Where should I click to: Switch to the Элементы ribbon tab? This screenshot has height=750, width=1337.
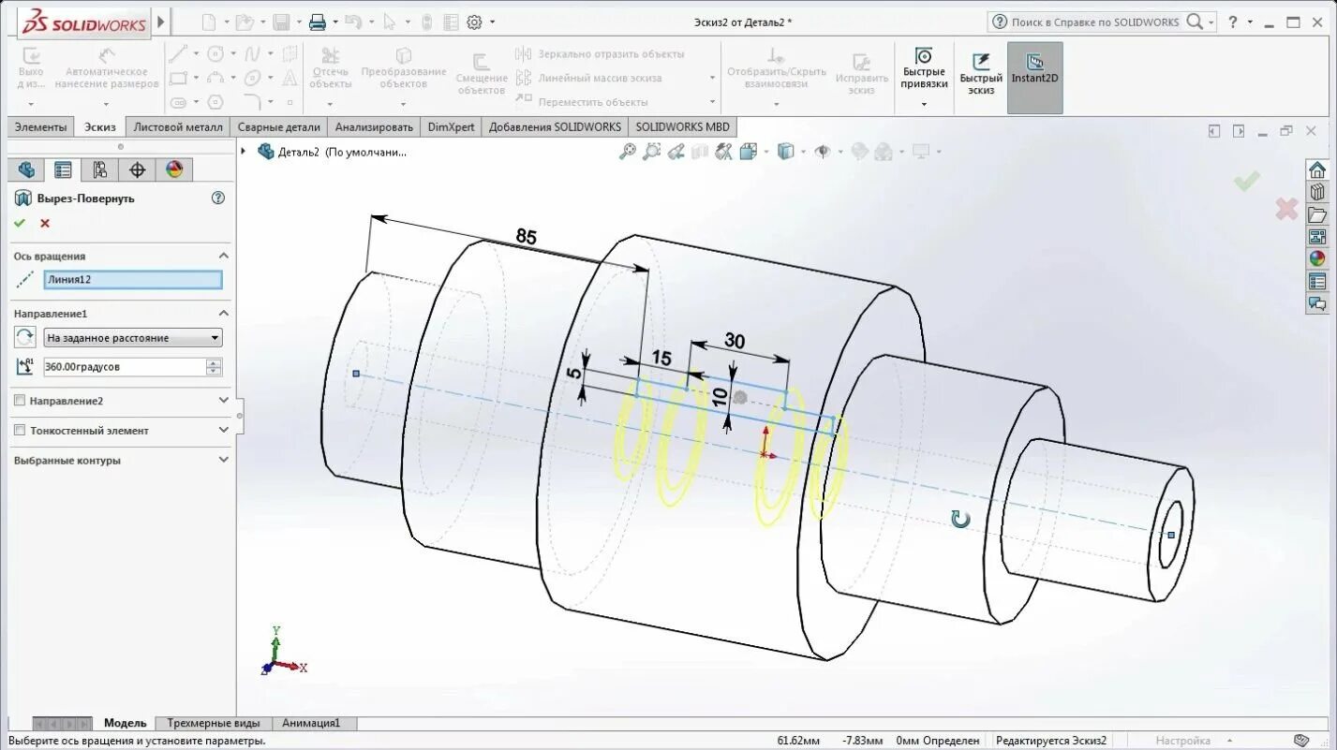point(40,126)
